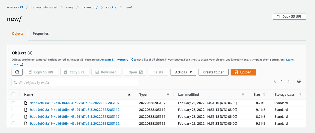Select the Objects tab
The height and width of the screenshot is (133, 315).
[x=17, y=33]
